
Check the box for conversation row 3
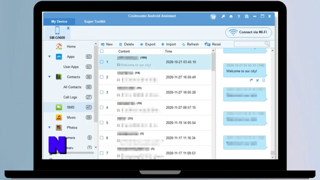[102, 92]
